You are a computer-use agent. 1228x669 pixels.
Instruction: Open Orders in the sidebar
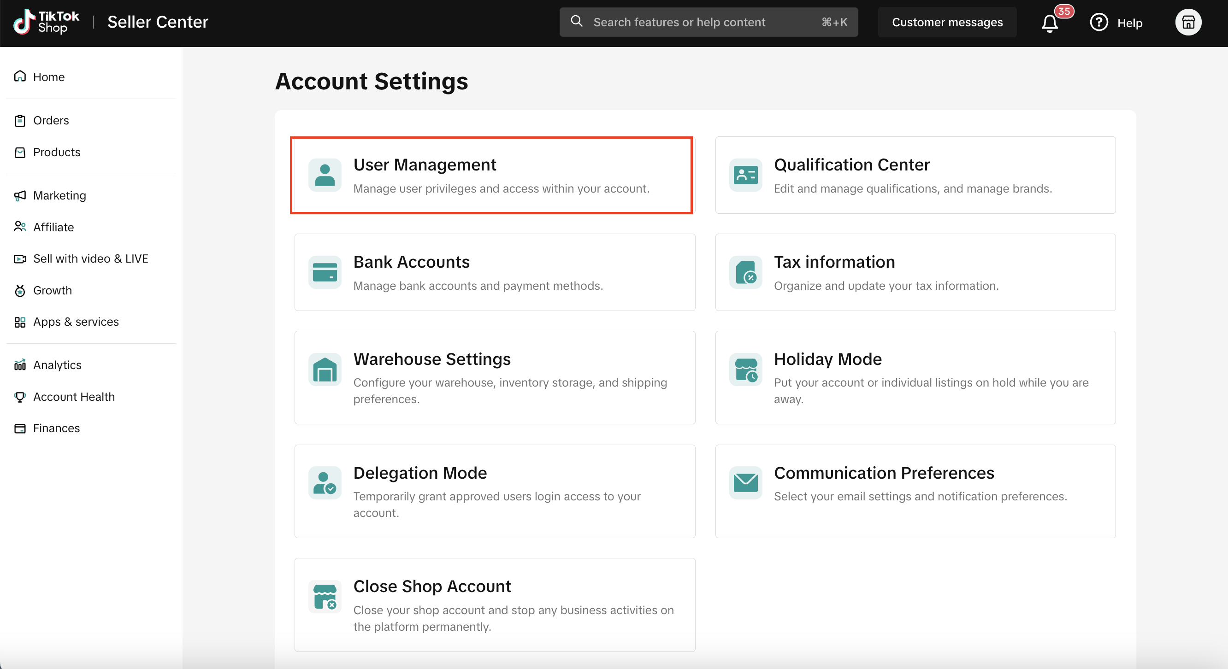(x=51, y=121)
